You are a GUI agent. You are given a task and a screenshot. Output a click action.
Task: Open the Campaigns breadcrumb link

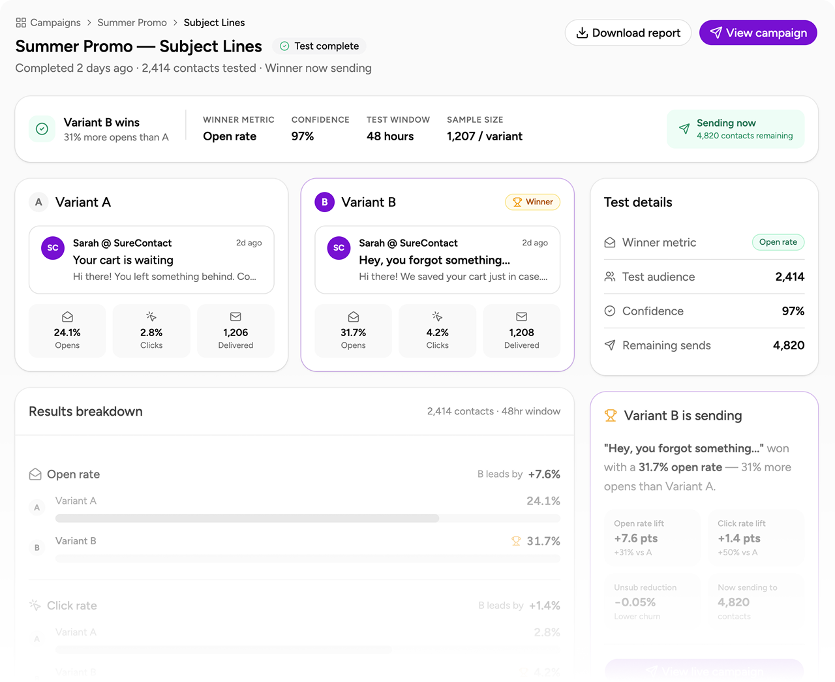tap(55, 23)
